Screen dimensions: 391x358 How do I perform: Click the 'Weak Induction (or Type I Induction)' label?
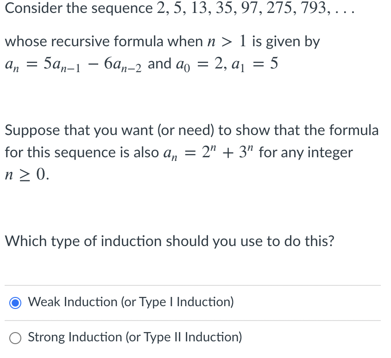point(131,302)
